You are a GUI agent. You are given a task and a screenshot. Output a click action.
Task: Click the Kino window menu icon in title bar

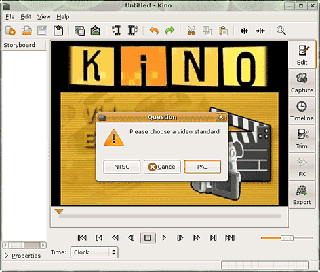(x=7, y=6)
